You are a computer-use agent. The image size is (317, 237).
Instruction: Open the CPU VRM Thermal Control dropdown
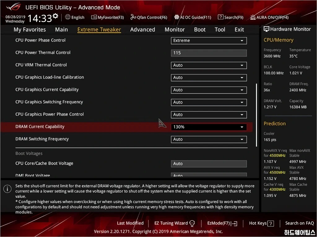tap(208, 65)
